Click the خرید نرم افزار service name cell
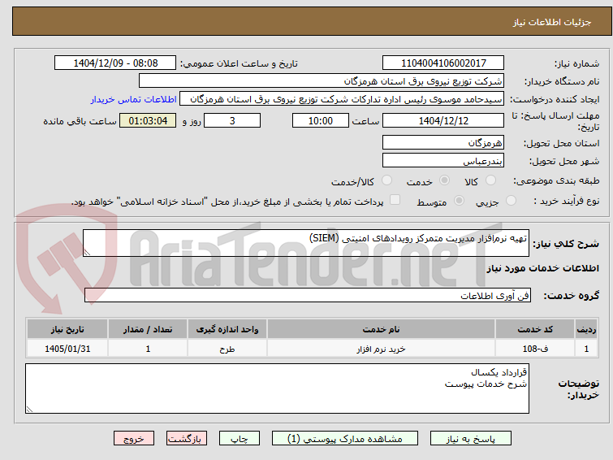Screen dimensions: 613x460 (381, 349)
